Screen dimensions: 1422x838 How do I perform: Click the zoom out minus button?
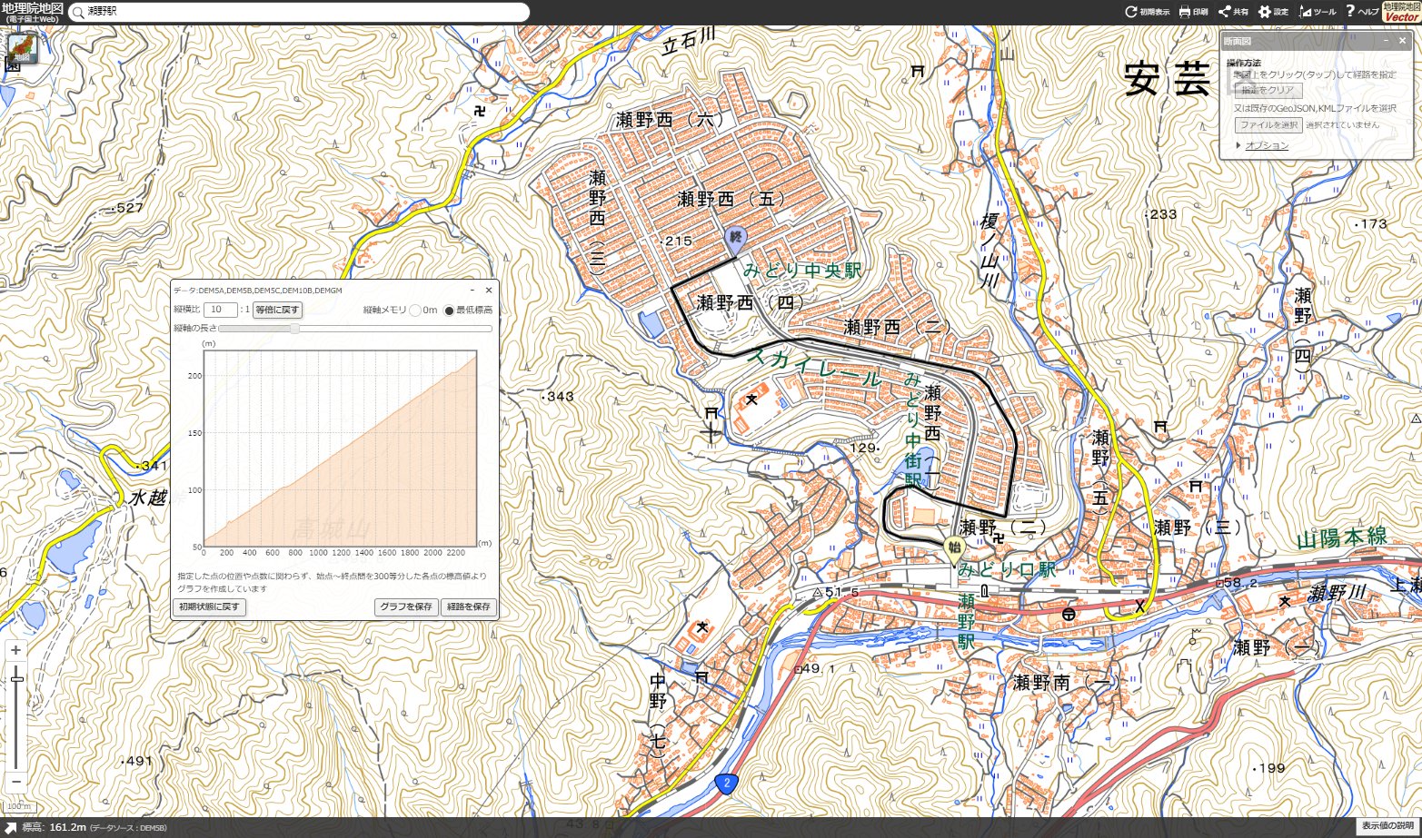15,781
